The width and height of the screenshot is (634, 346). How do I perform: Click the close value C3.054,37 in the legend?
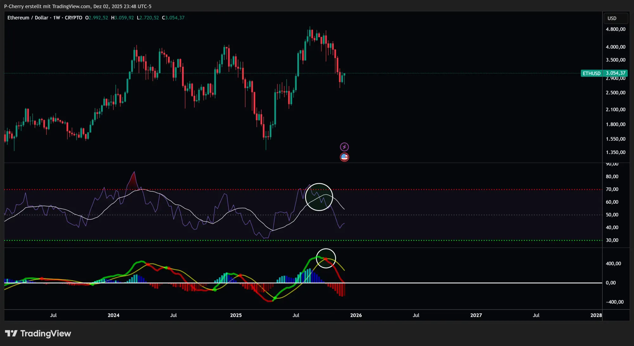173,18
